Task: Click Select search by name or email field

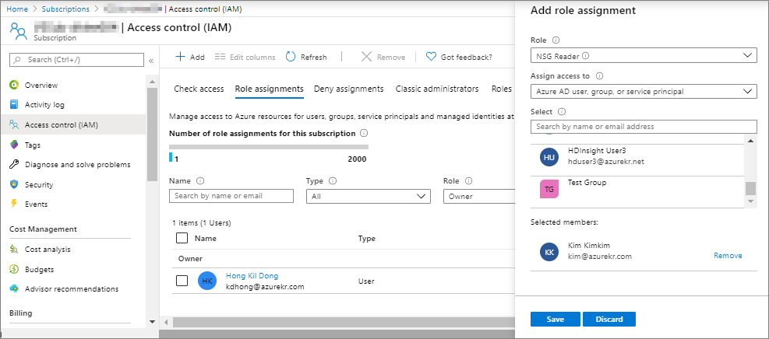Action: click(x=644, y=126)
